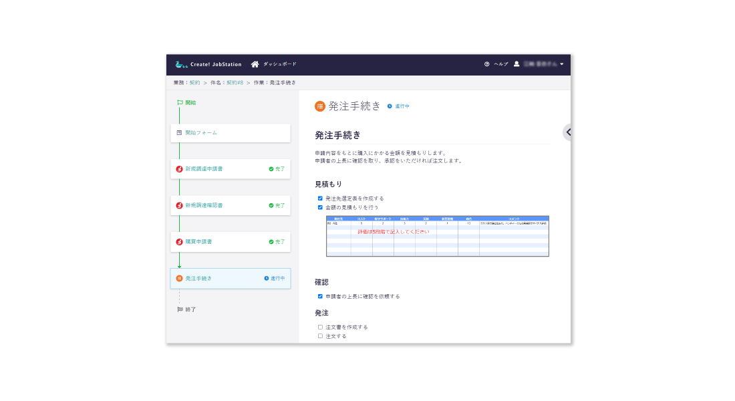735x401 pixels.
Task: Go to ダッシュボード
Action: point(279,64)
